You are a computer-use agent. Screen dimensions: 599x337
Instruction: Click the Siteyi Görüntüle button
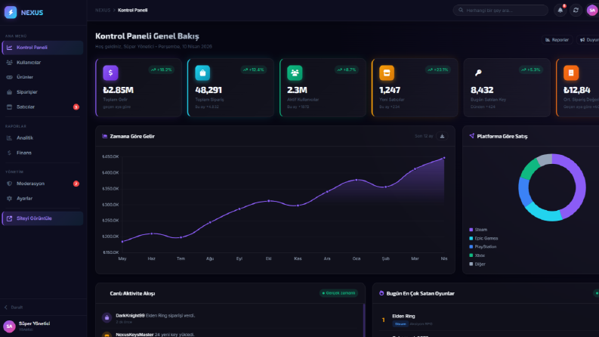point(42,218)
